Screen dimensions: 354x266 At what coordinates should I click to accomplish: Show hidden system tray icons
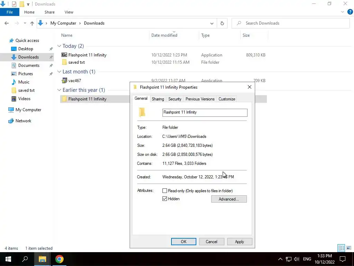[280, 259]
